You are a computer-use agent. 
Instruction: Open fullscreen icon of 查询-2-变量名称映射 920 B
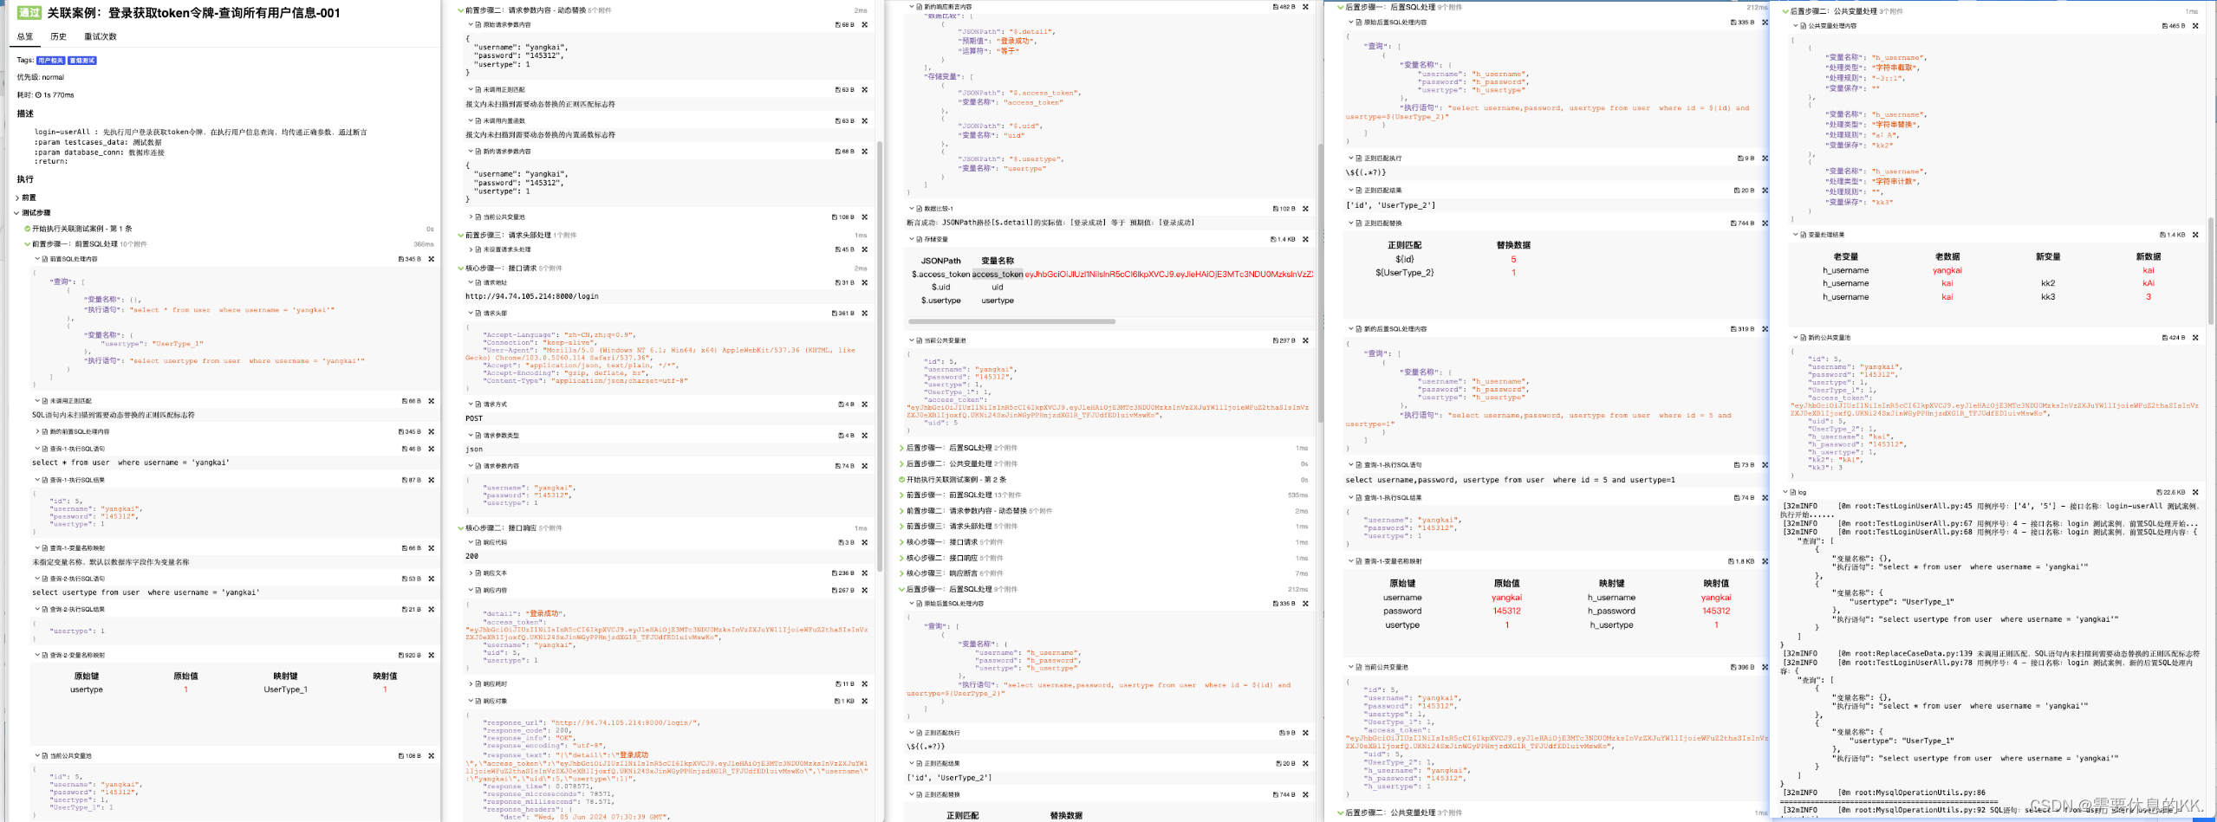point(432,655)
